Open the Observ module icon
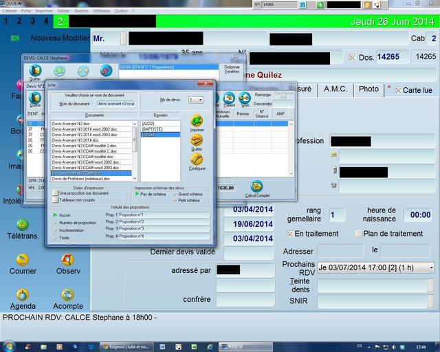Image resolution: width=440 pixels, height=352 pixels. pos(67,260)
